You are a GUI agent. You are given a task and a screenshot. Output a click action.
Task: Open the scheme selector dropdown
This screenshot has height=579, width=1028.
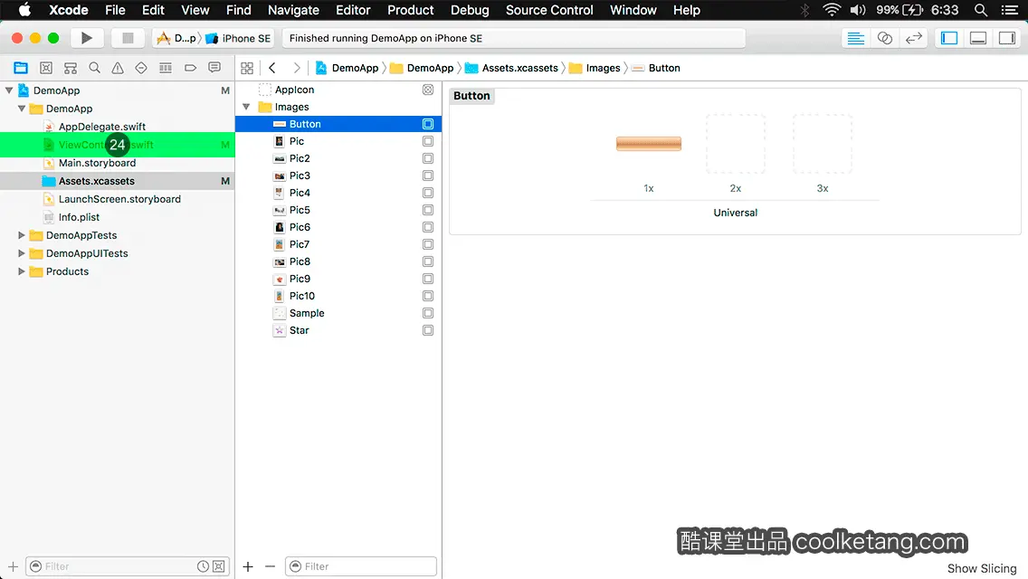(176, 38)
